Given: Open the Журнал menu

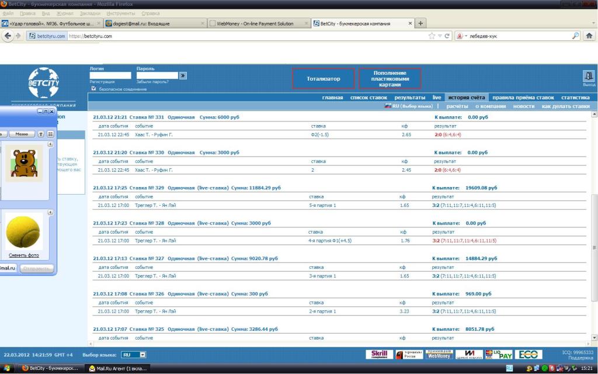Looking at the screenshot, I should 64,13.
